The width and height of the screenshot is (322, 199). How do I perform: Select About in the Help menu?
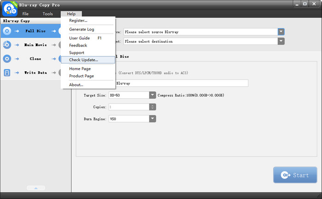[x=76, y=85]
